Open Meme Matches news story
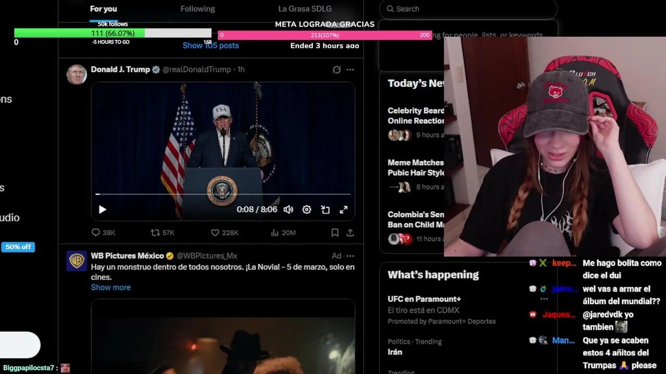This screenshot has height=374, width=666. pos(416,175)
